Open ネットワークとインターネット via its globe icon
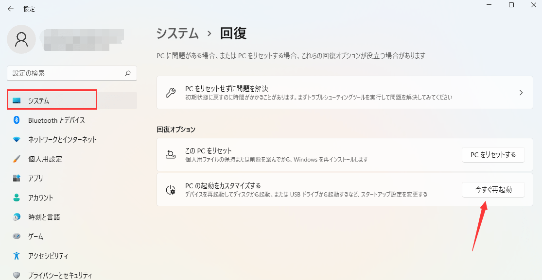 click(x=17, y=139)
